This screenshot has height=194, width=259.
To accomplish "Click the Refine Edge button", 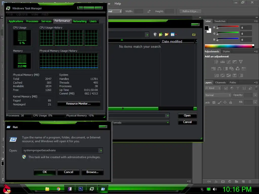I will [190, 11].
